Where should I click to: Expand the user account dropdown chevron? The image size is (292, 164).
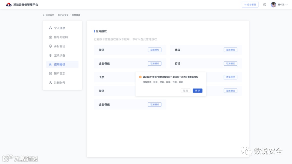[286, 5]
